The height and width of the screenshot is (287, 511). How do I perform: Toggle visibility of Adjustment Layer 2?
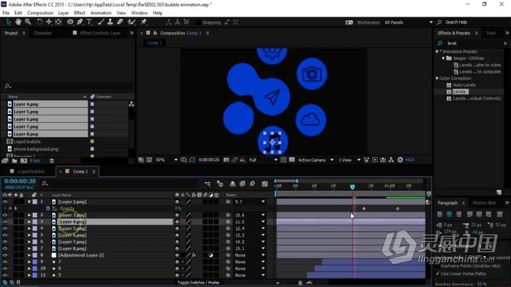[4, 255]
